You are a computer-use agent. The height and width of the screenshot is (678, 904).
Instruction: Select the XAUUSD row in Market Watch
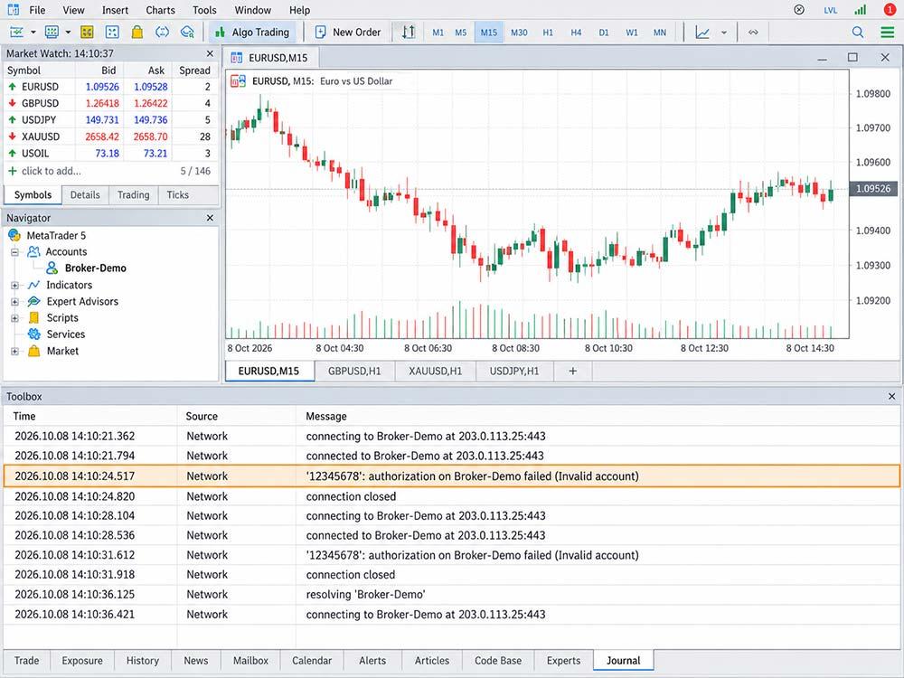coord(110,137)
